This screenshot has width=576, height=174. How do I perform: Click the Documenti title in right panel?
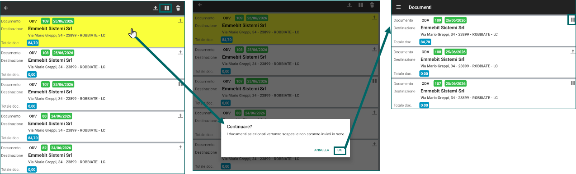pyautogui.click(x=420, y=8)
